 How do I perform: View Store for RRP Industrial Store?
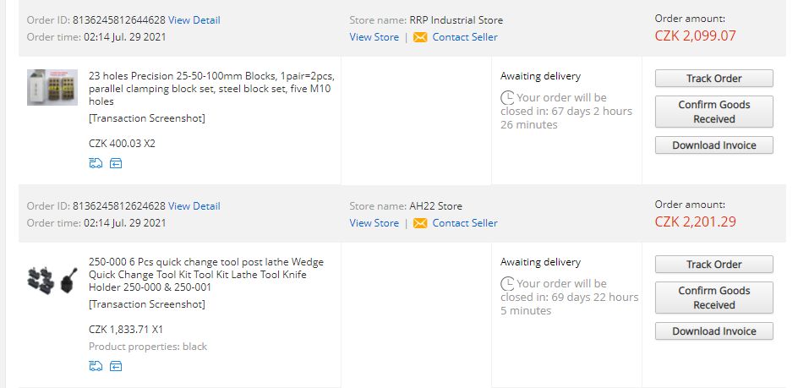tap(374, 37)
